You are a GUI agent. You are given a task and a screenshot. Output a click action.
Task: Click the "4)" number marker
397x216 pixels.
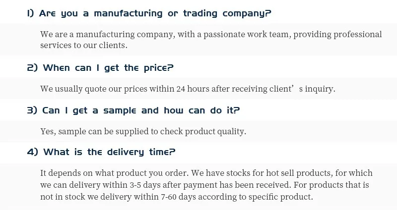point(32,152)
